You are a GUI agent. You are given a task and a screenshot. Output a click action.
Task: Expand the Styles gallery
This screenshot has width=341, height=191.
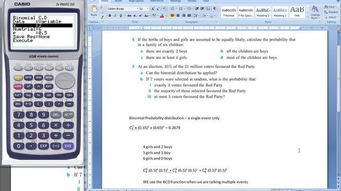[308, 16]
